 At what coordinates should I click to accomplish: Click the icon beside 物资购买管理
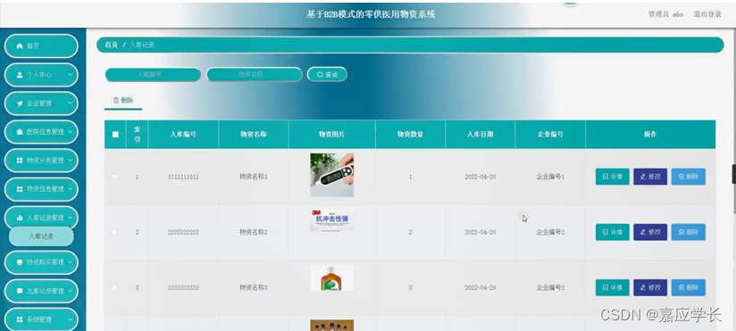tap(20, 262)
